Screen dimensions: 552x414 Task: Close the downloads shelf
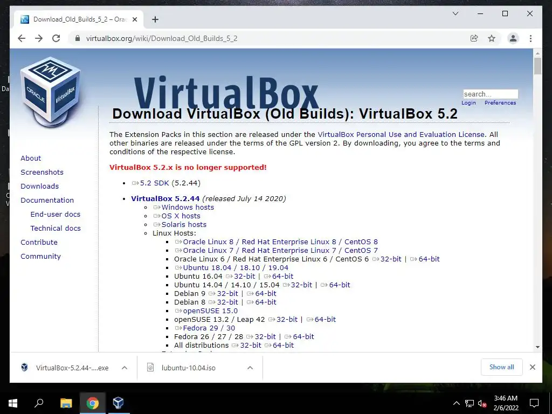coord(532,367)
